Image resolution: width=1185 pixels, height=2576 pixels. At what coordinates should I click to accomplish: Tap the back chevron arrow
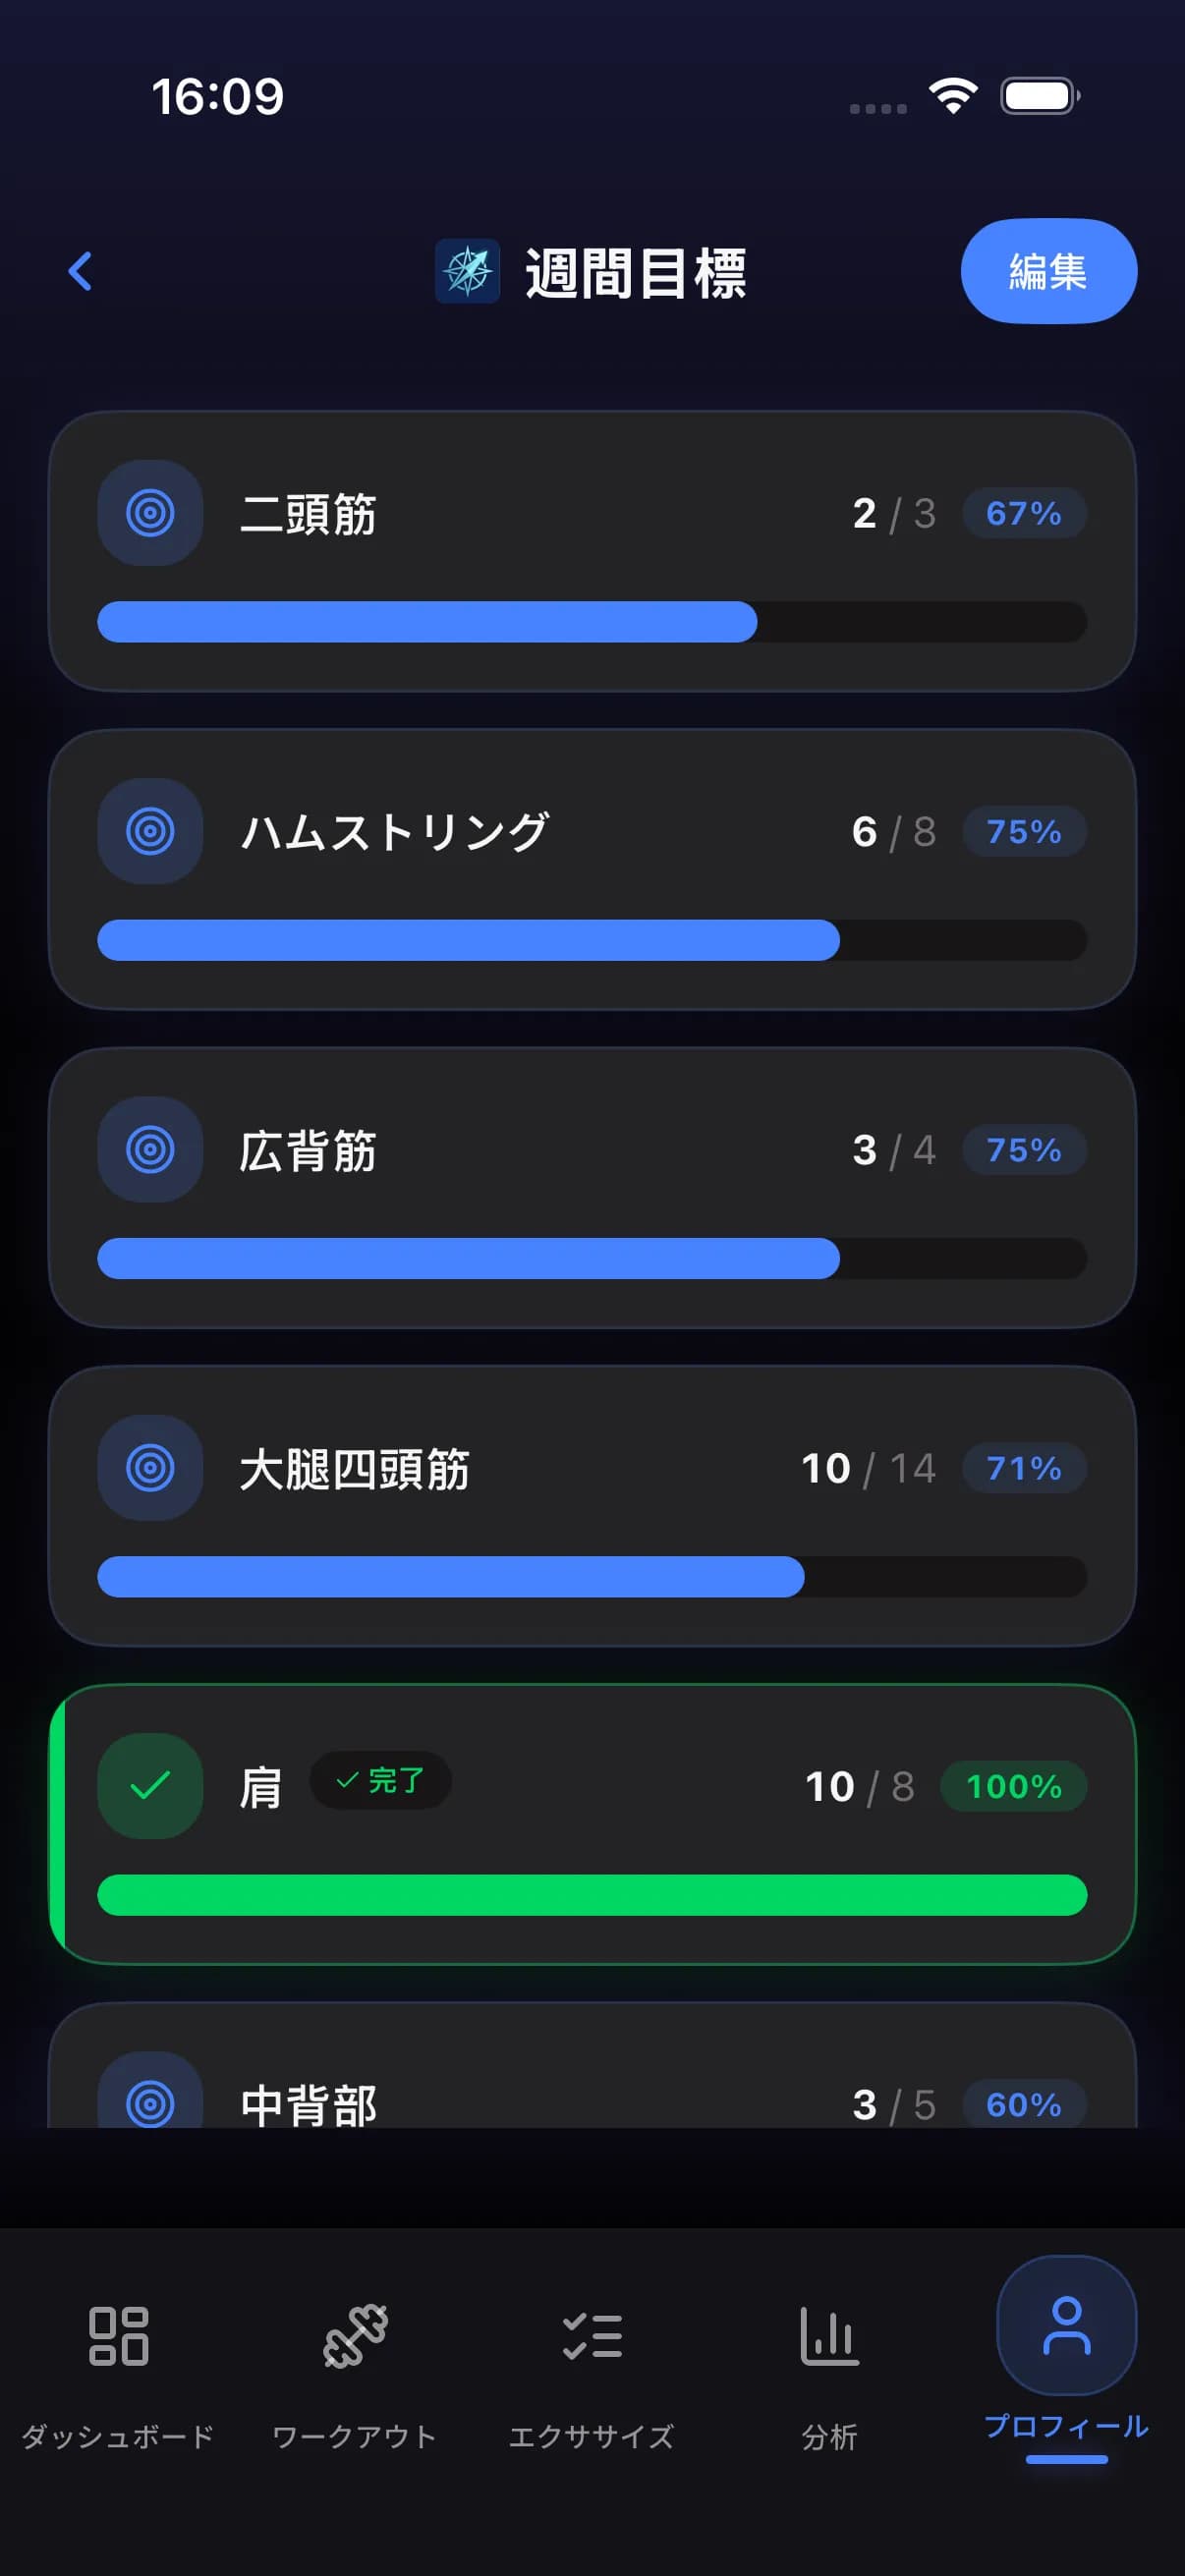coord(80,271)
